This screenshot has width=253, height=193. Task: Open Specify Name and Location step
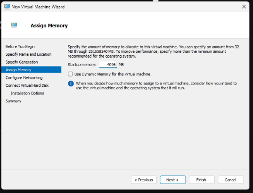coord(28,54)
